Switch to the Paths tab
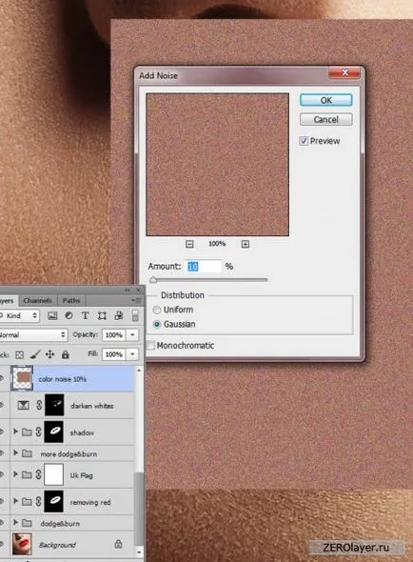 coord(71,300)
